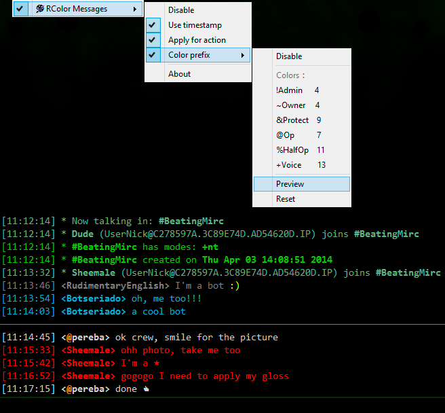The width and height of the screenshot is (445, 413).
Task: Click <Botseriado> in 'a cool bot' line
Action: pyautogui.click(x=94, y=312)
